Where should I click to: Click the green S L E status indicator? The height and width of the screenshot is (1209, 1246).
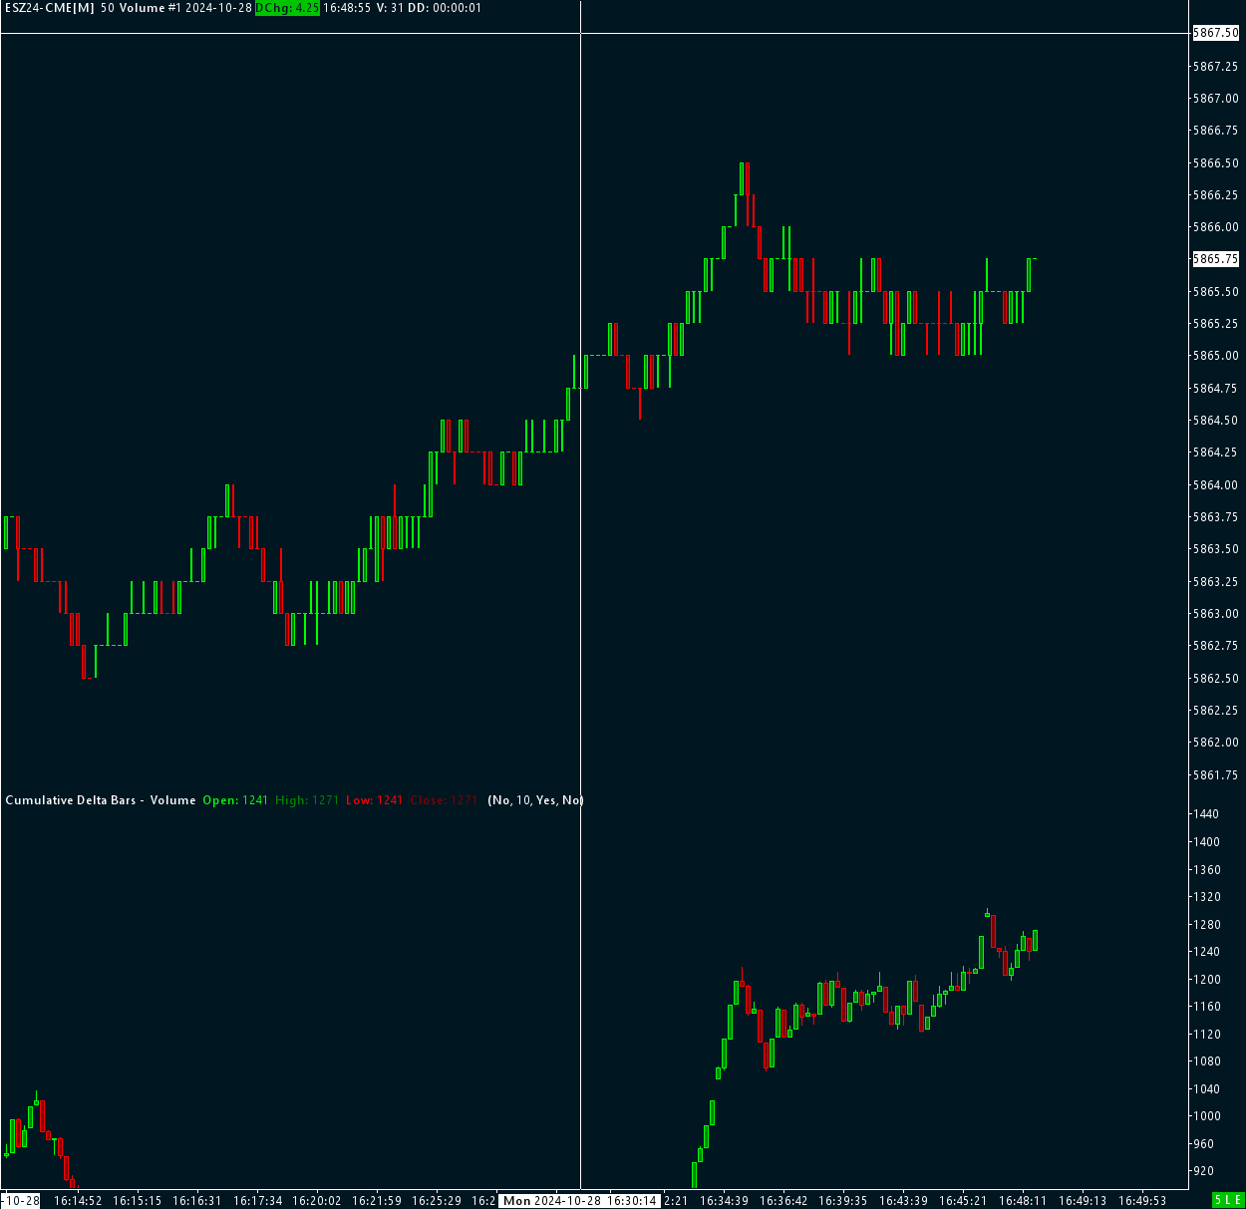(1227, 1201)
